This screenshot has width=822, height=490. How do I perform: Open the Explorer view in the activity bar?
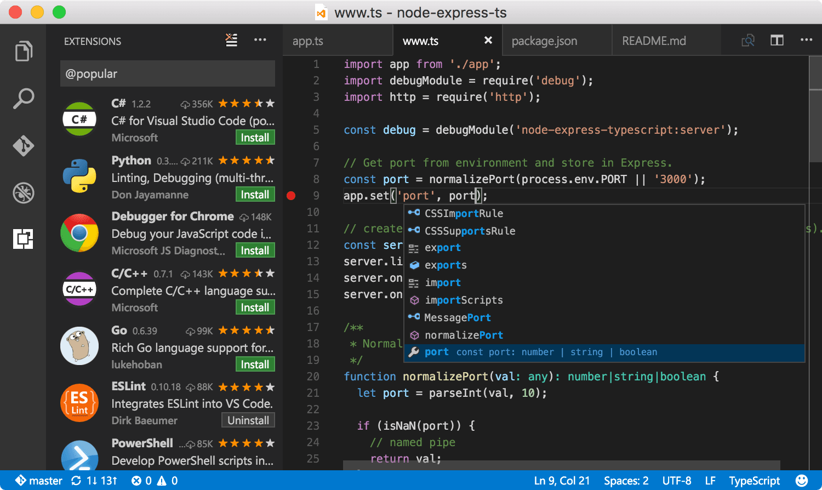coord(23,51)
